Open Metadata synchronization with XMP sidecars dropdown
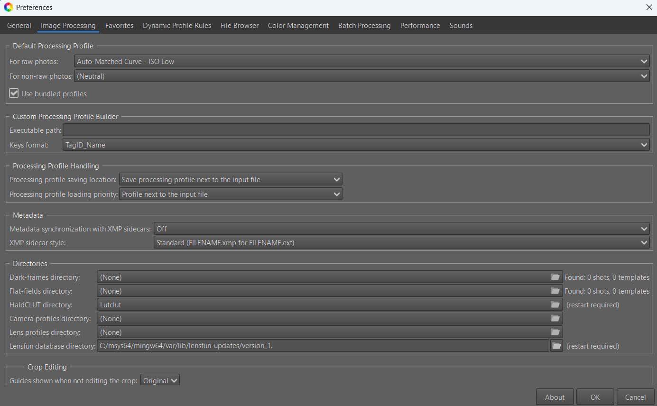Viewport: 657px width, 406px height. coord(401,229)
